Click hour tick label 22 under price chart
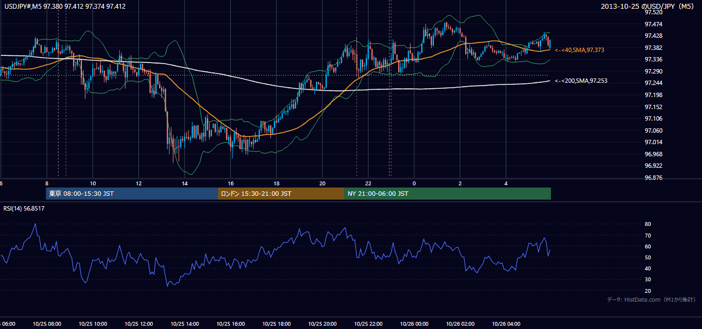Viewport: 702px width, 329px height. coord(368,183)
